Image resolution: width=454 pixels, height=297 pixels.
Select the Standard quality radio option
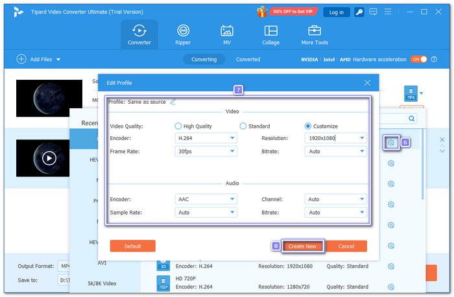pos(243,126)
